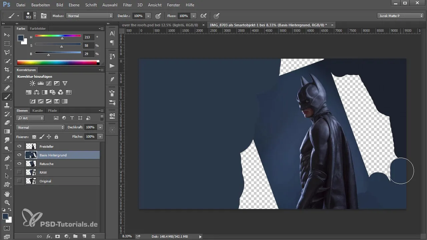
Task: Select the Gradient tool
Action: 7,131
